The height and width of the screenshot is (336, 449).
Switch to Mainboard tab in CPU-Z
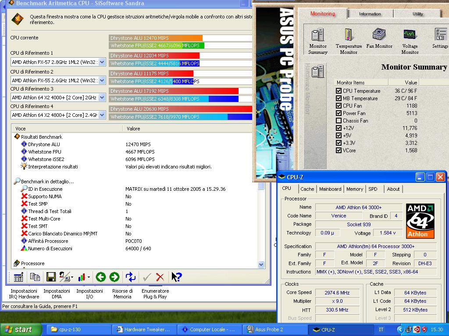[x=330, y=189]
